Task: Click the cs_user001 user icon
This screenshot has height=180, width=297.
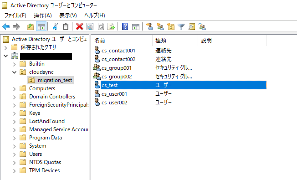Action: pos(97,93)
